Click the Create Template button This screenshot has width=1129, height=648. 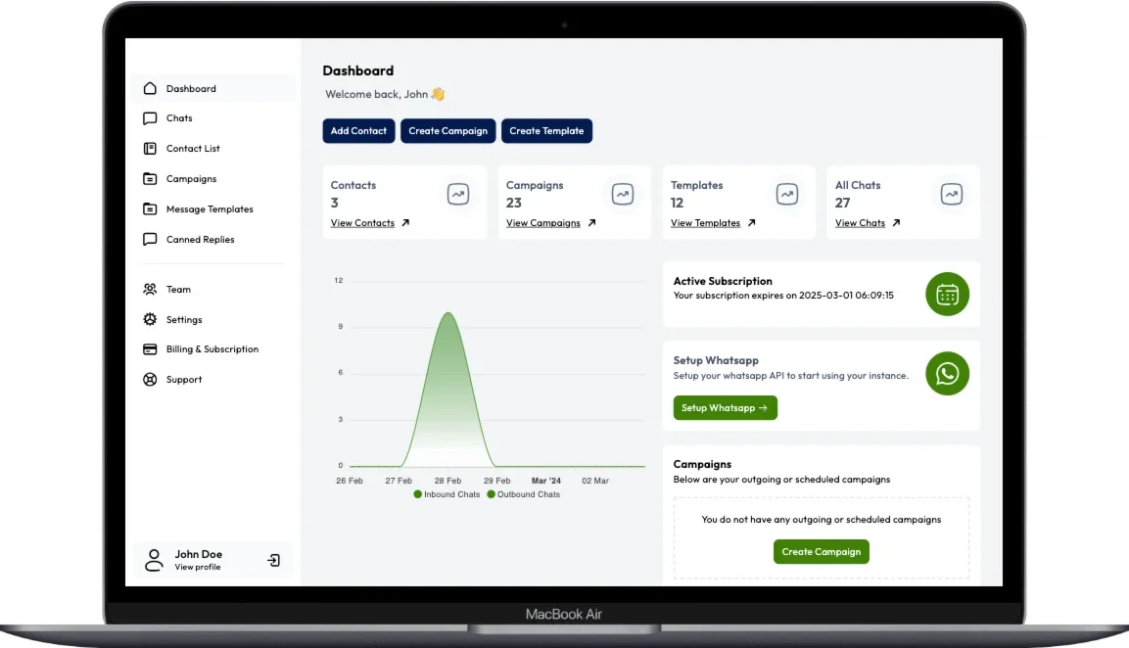(546, 131)
